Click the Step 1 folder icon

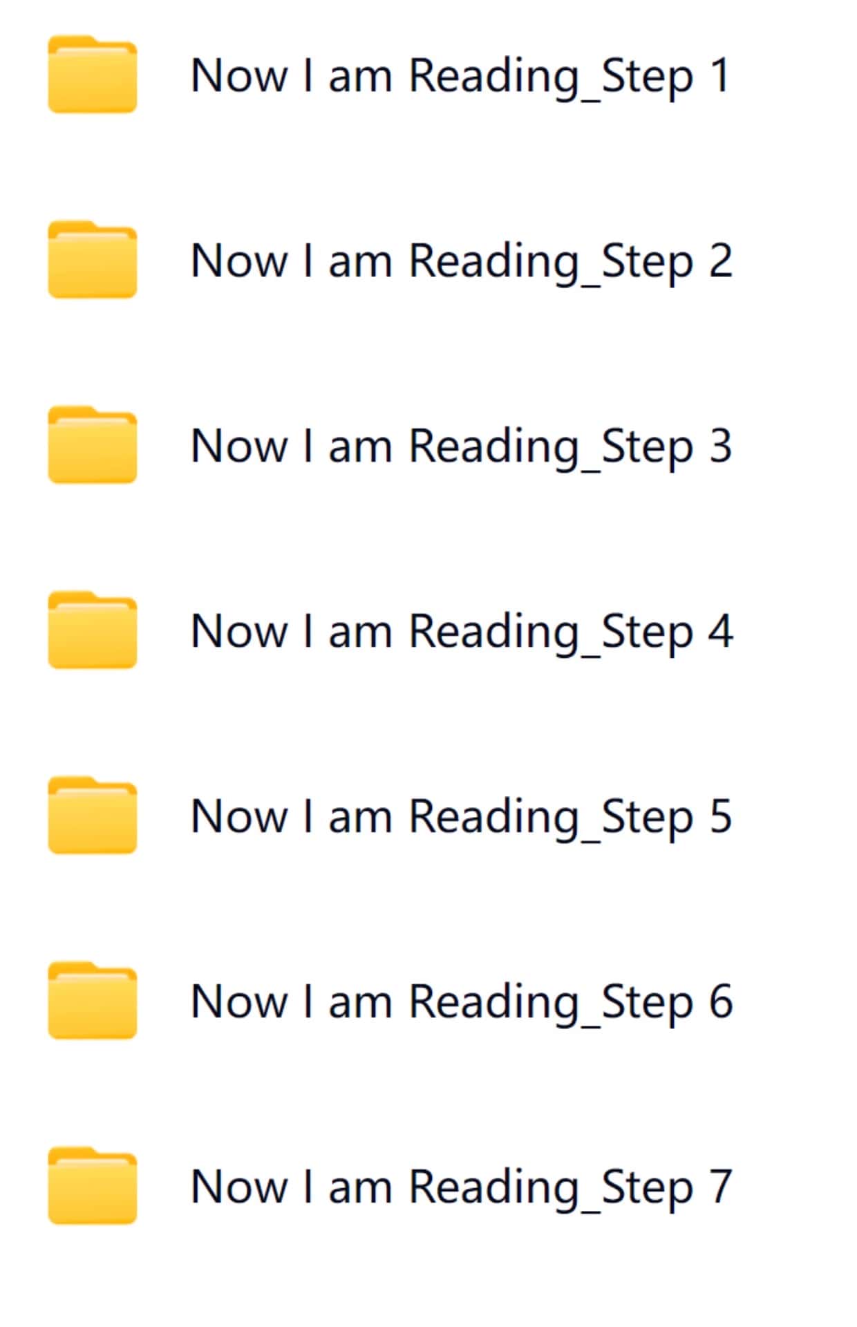92,74
